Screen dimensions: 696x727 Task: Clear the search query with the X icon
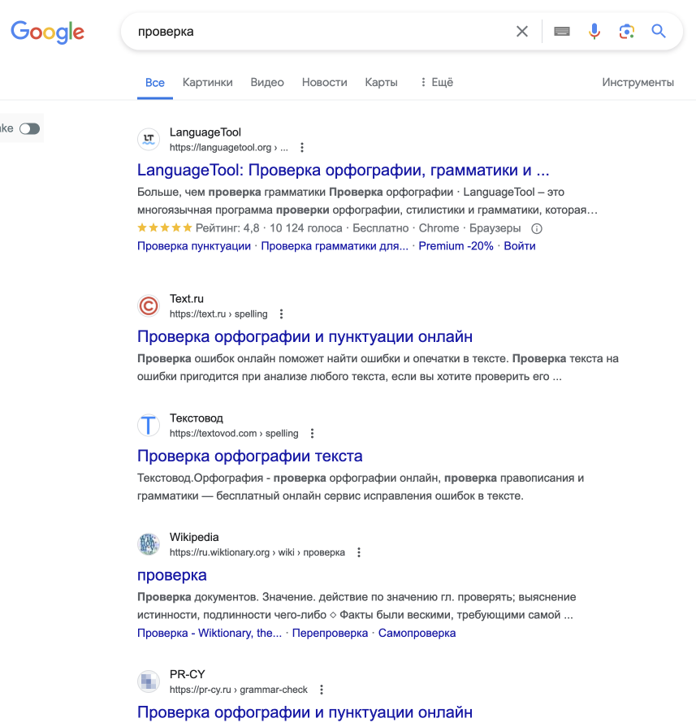coord(522,32)
